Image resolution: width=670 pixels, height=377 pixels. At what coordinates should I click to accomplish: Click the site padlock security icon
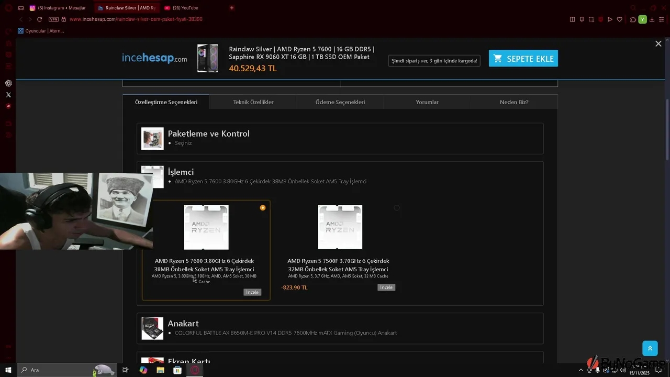[64, 19]
